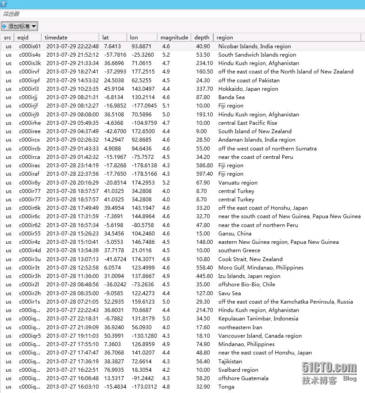Image resolution: width=365 pixels, height=393 pixels.
Task: Click Svalbard region cell
Action: pos(238,370)
